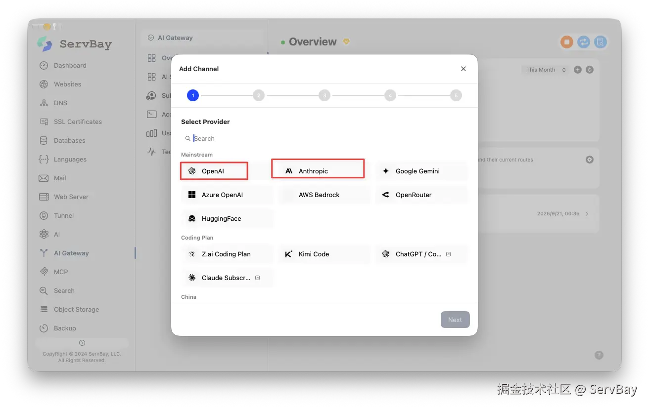Click the CopyRight 2024 ServBay, LLC. text
649x408 pixels.
point(82,354)
